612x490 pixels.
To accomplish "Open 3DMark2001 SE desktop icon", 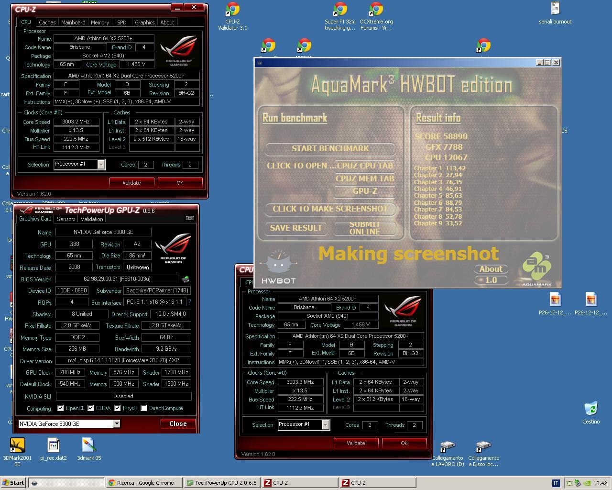I will pos(17,452).
